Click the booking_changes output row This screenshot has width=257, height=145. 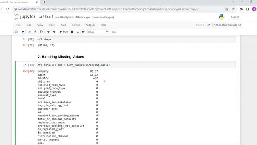pyautogui.click(x=68, y=92)
